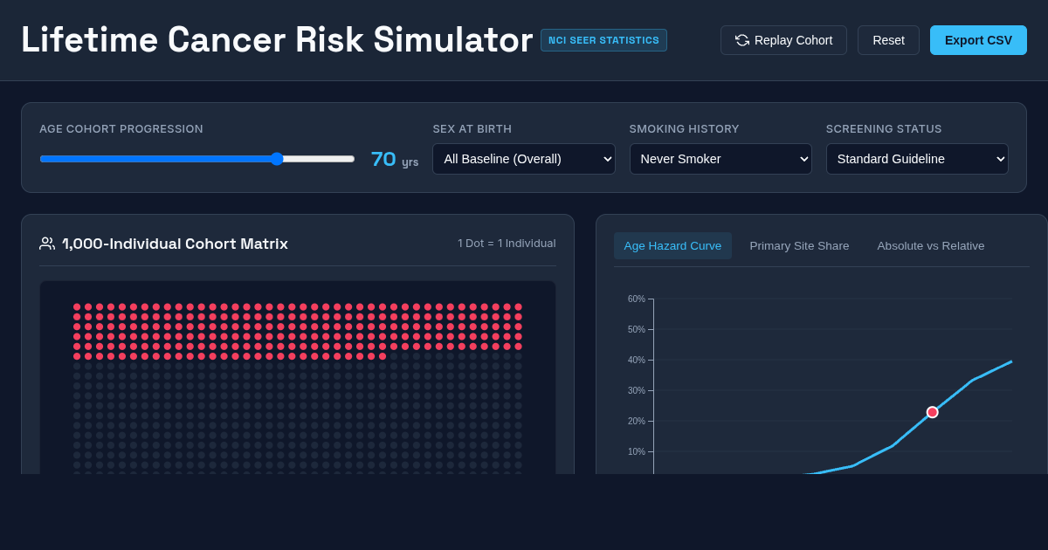Reset the simulator
This screenshot has height=550, width=1048.
pos(888,40)
